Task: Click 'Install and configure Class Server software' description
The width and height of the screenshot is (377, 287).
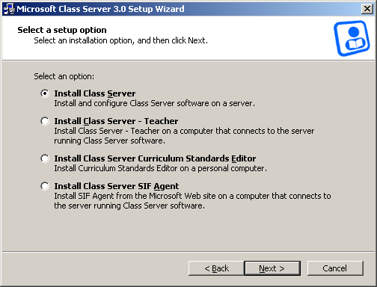Action: (x=155, y=103)
